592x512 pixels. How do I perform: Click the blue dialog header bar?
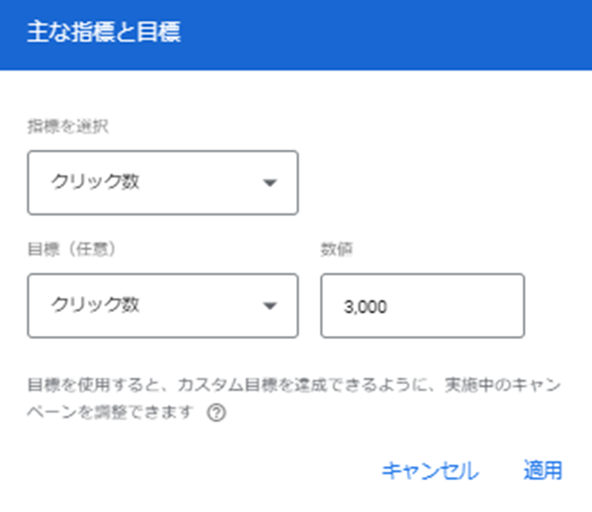point(296,35)
